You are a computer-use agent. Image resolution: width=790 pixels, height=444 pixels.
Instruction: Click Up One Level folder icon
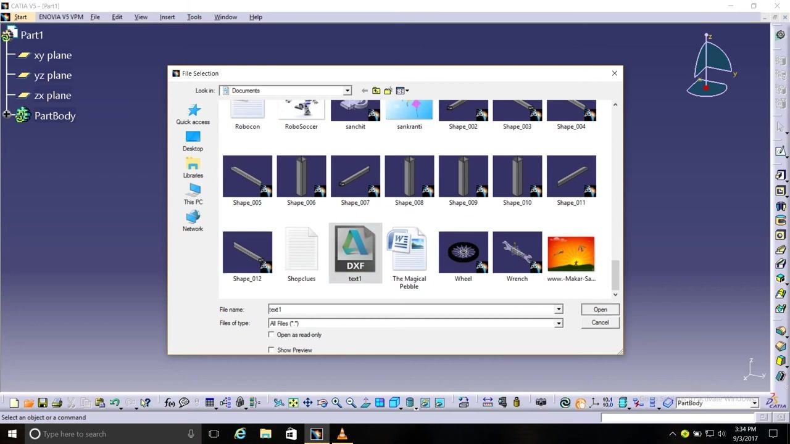pyautogui.click(x=376, y=91)
